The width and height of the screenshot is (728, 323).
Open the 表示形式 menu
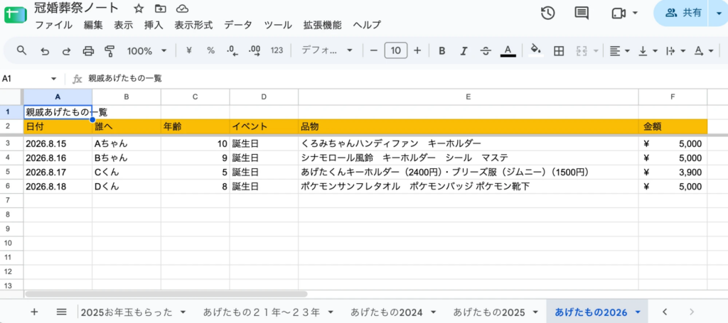point(193,25)
